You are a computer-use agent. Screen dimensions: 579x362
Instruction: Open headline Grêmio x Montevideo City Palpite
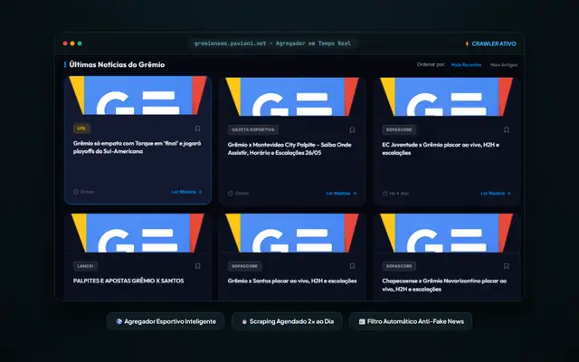pos(289,148)
